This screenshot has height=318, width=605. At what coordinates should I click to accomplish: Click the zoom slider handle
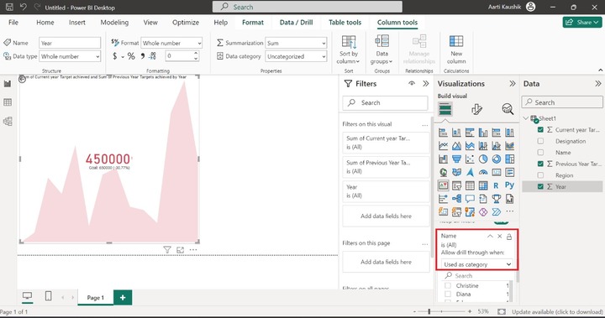click(429, 311)
